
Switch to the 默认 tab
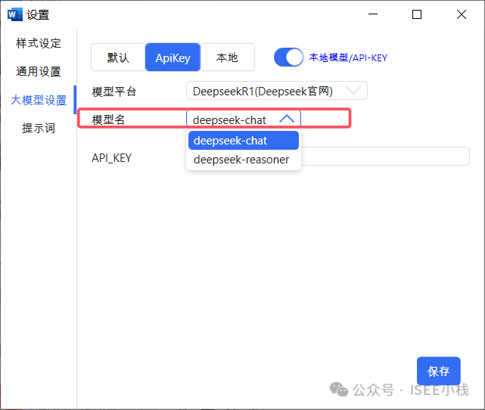(118, 57)
